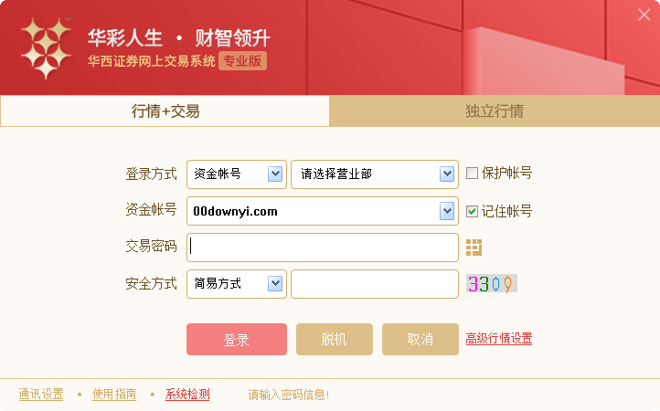Enable the 保护帐号 checkbox
This screenshot has width=660, height=411.
tap(473, 174)
